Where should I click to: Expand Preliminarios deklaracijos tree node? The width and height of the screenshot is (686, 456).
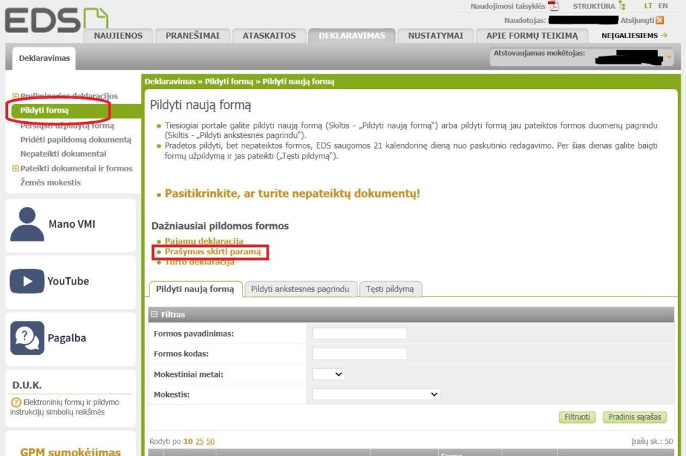click(x=15, y=96)
